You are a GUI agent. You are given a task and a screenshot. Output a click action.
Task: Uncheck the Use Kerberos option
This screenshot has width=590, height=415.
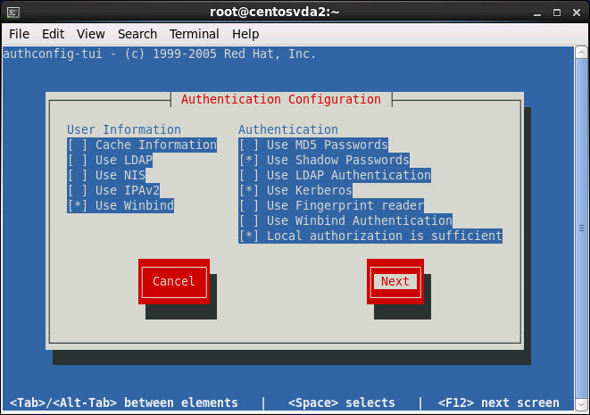coord(295,190)
